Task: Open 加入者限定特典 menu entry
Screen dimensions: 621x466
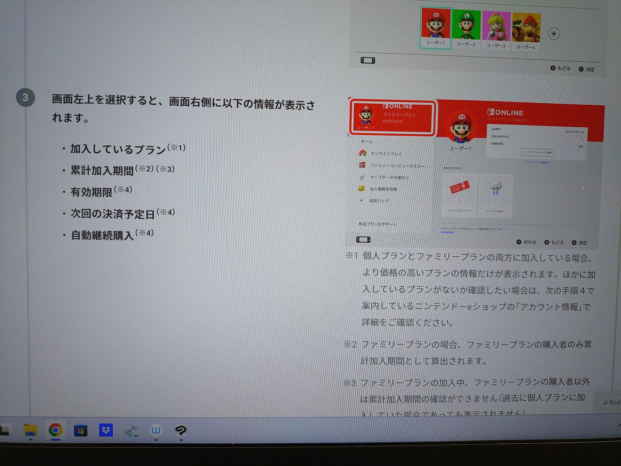Action: coord(383,189)
